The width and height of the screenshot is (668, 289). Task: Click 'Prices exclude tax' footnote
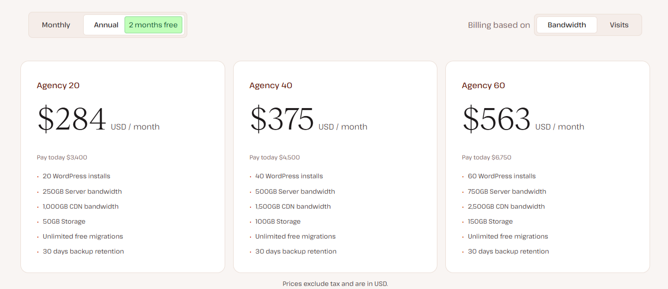335,284
